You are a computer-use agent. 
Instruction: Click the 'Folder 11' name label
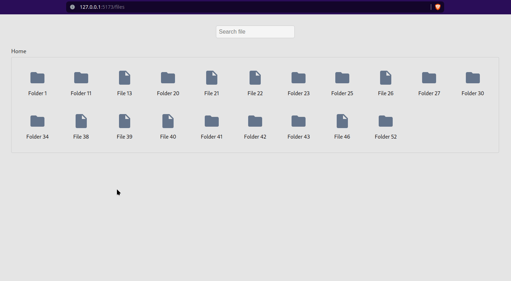tap(81, 93)
